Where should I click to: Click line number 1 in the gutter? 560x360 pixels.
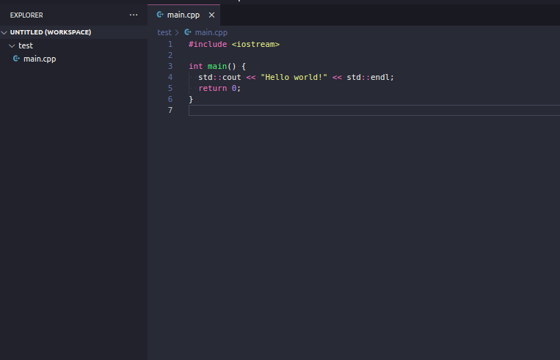(170, 44)
